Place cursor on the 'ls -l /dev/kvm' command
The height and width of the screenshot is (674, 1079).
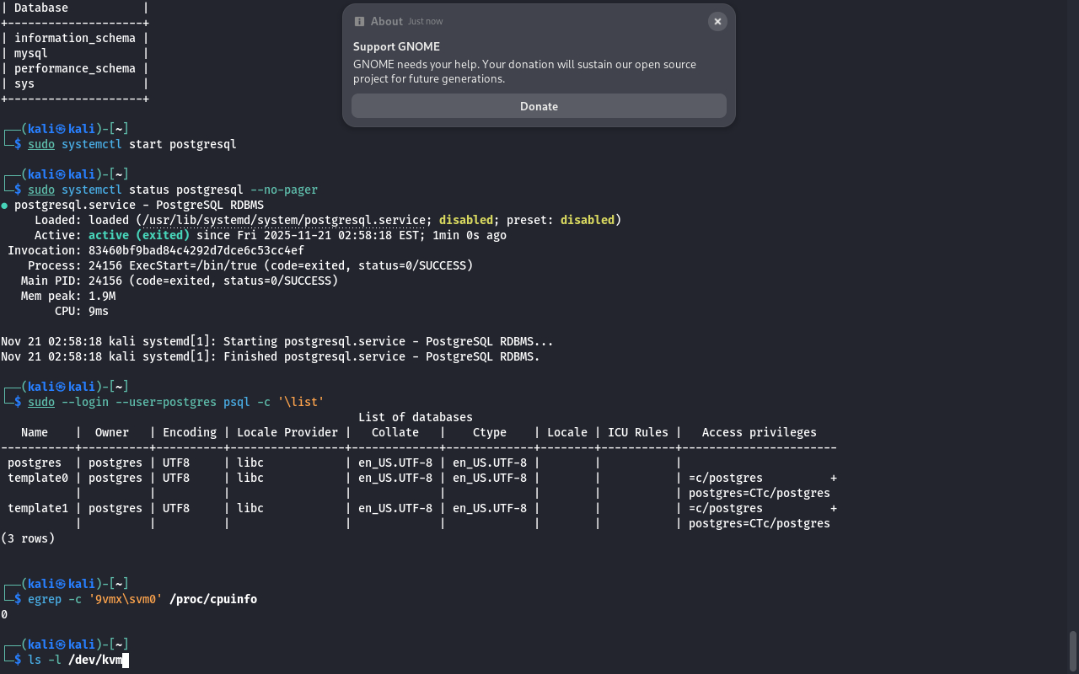coord(75,660)
